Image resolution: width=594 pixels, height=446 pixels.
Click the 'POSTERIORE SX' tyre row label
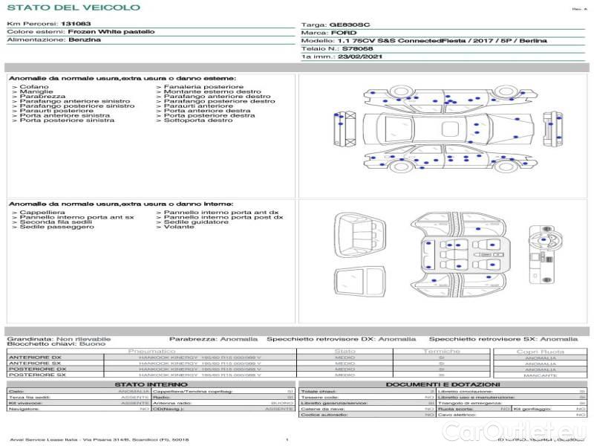click(x=37, y=375)
